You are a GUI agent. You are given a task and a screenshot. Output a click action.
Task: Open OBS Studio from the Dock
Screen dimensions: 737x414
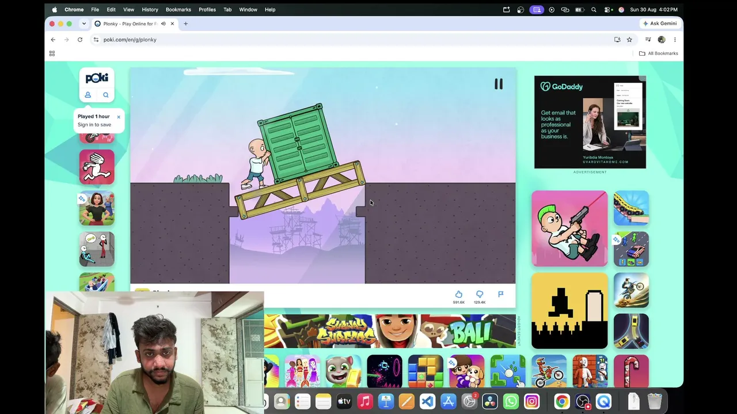click(x=583, y=401)
